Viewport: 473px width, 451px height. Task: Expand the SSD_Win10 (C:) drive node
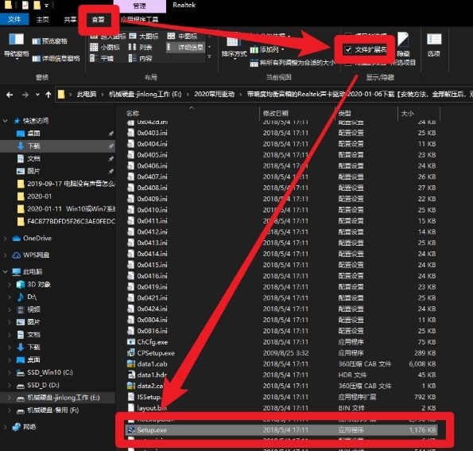(x=10, y=373)
